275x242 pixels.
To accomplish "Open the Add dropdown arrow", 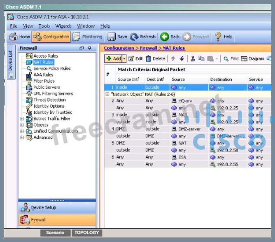I will [x=124, y=59].
